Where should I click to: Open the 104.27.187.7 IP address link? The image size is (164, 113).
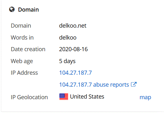click(x=75, y=73)
